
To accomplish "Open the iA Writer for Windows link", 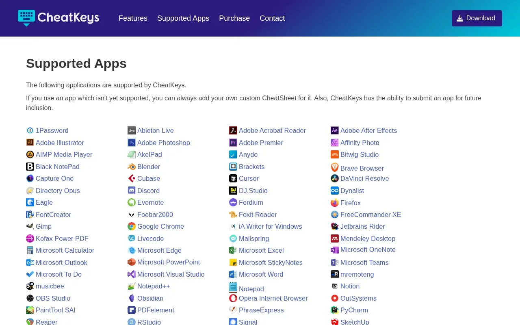I will [271, 226].
